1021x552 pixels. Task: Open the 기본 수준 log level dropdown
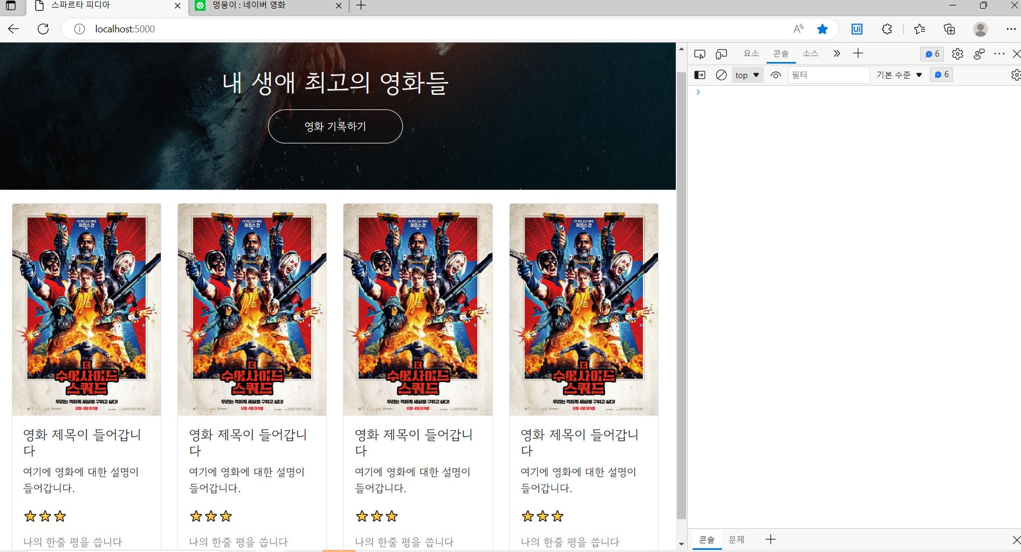click(x=899, y=75)
